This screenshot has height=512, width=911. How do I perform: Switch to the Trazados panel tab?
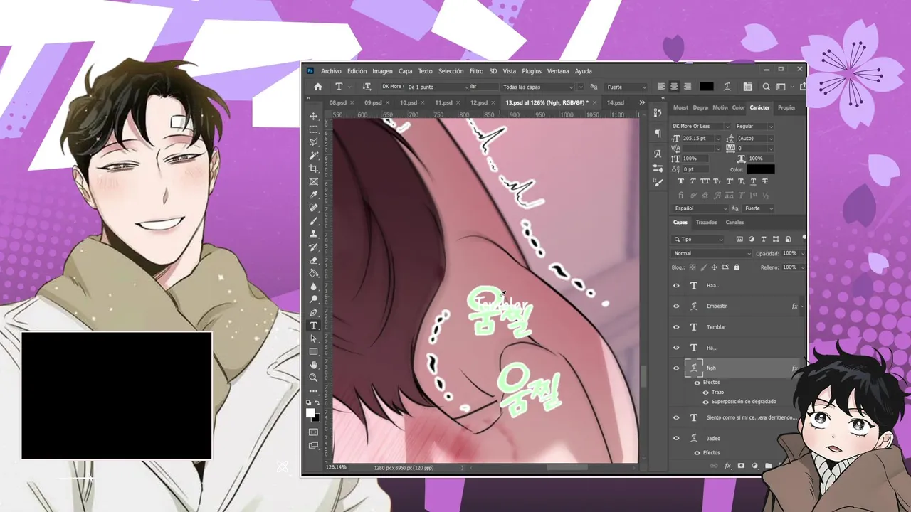[706, 223]
